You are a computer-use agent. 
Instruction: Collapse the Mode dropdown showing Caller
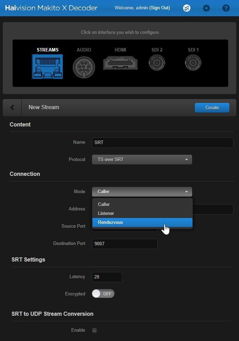point(142,191)
